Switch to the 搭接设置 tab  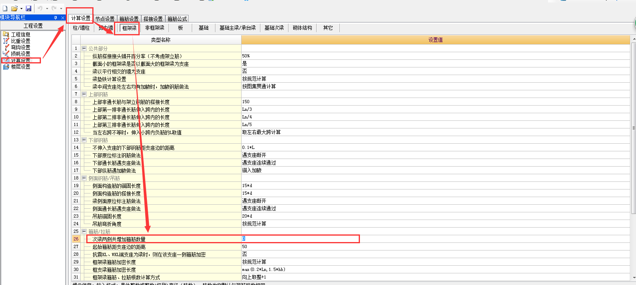coord(153,19)
